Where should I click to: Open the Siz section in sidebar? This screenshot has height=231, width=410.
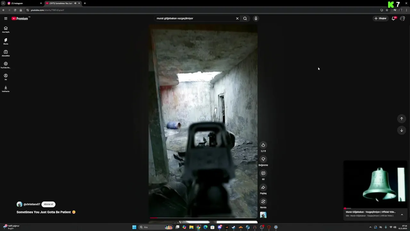[x=6, y=77]
